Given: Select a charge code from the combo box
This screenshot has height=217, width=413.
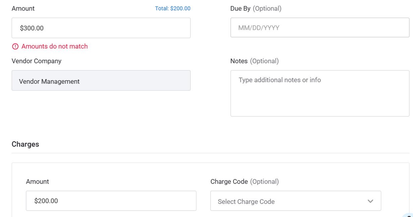Looking at the screenshot, I should 296,201.
